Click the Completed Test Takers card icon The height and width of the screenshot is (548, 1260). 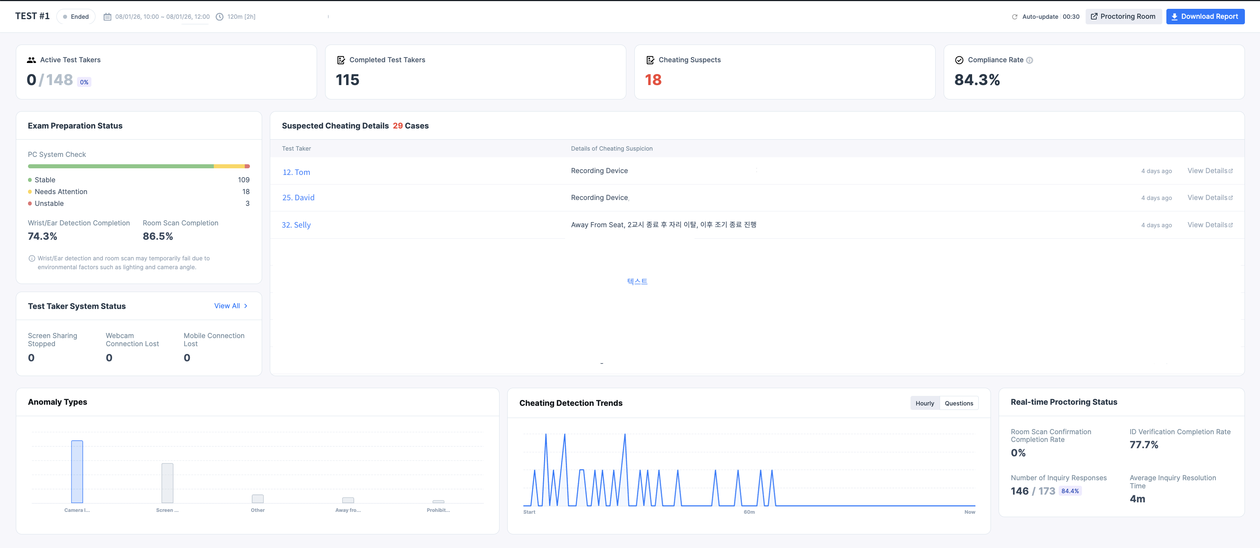[x=341, y=60]
